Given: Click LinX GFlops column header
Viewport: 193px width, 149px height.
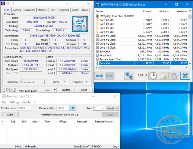Looking at the screenshot, I should point(63,122).
